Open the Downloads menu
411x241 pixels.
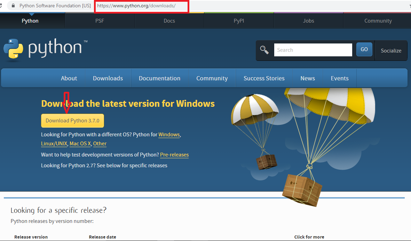tap(108, 78)
